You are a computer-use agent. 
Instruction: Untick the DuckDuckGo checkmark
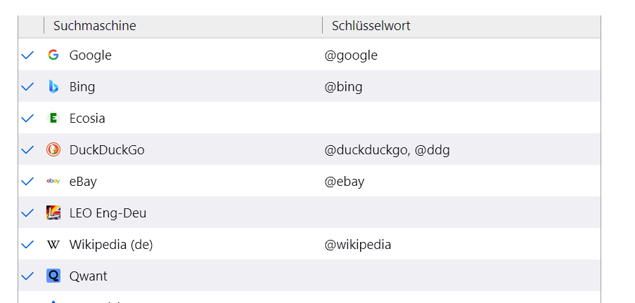coord(28,149)
